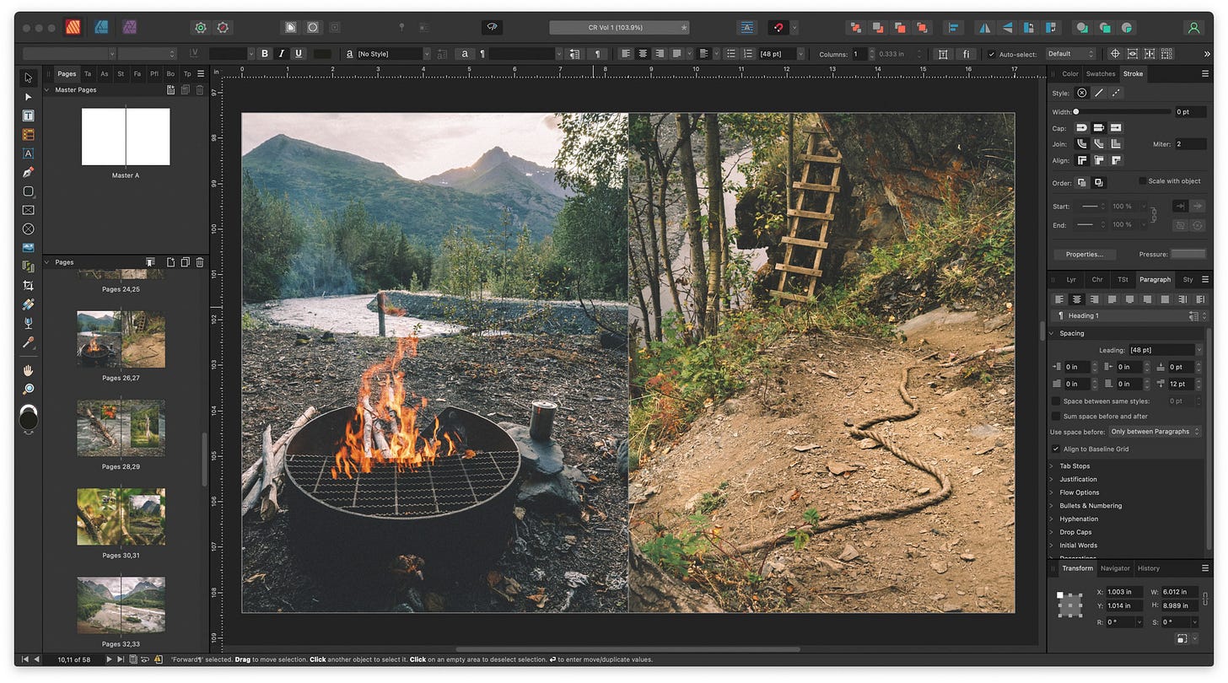Go to the first page arrow
This screenshot has height=683, width=1228.
pyautogui.click(x=24, y=659)
